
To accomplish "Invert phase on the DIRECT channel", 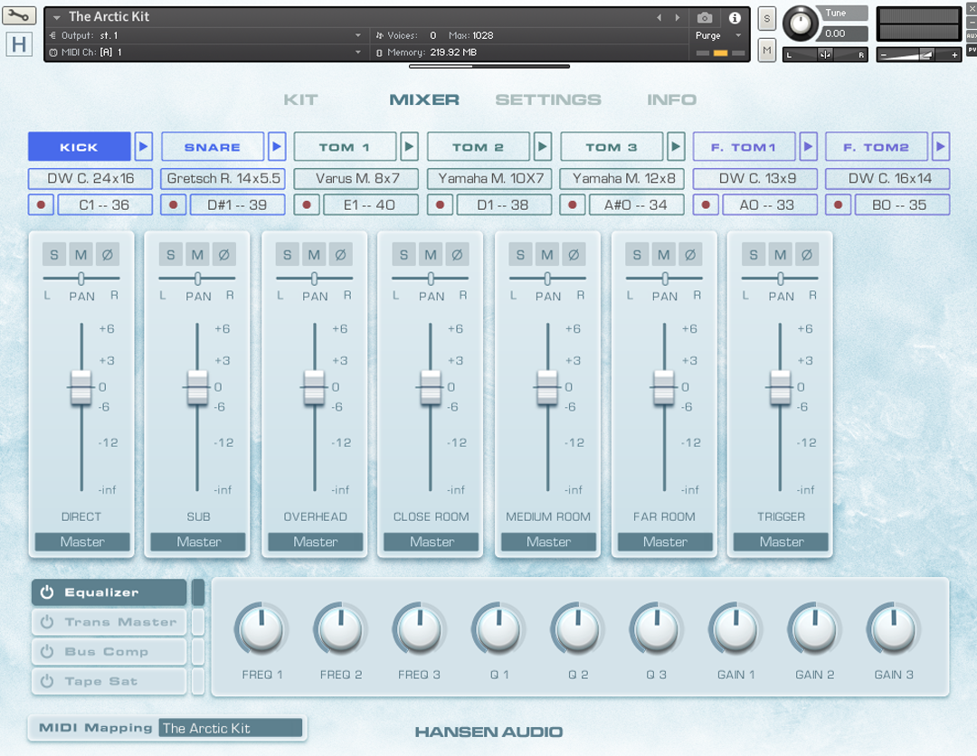I will click(x=107, y=255).
